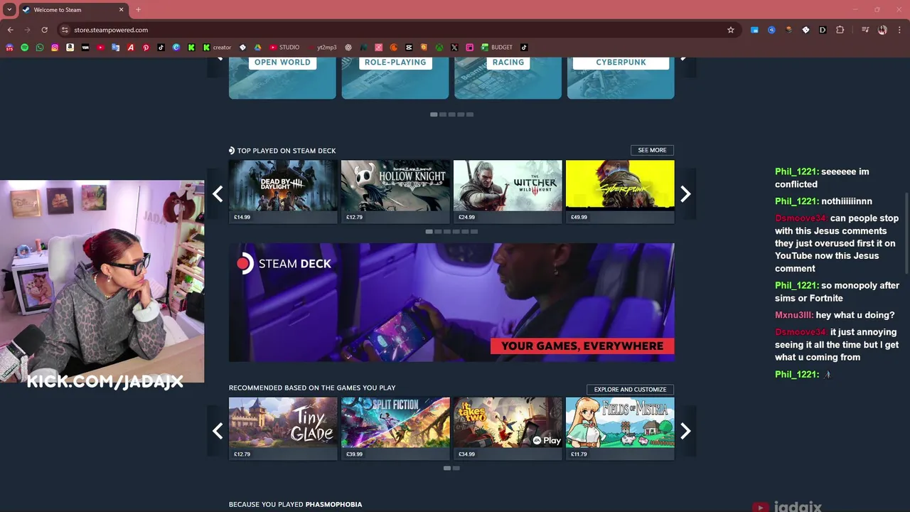Open the RACING category tile

tap(508, 78)
